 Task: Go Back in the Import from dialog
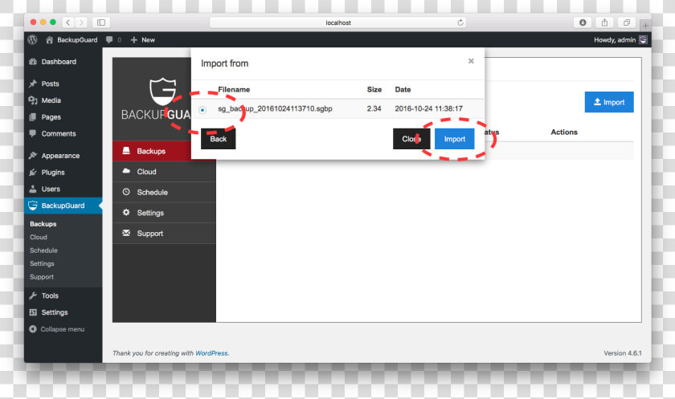click(219, 139)
